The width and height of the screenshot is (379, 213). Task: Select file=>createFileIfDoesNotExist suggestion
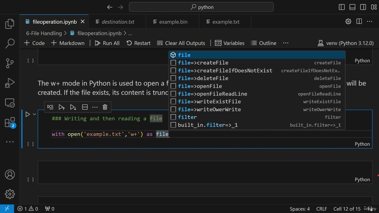click(257, 70)
